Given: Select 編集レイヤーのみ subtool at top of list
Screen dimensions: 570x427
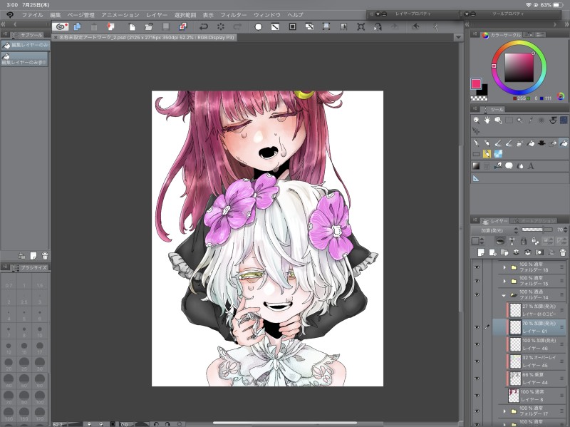Looking at the screenshot, I should coord(25,45).
